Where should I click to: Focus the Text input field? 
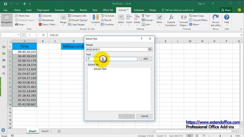(112, 59)
